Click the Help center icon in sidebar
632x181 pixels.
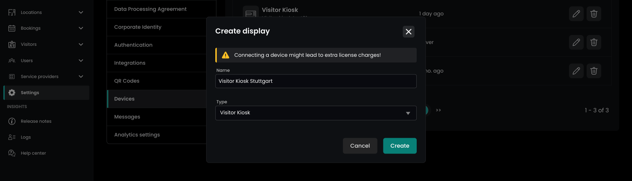pyautogui.click(x=12, y=153)
